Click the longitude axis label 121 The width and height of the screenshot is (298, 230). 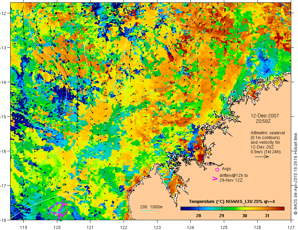(90, 227)
